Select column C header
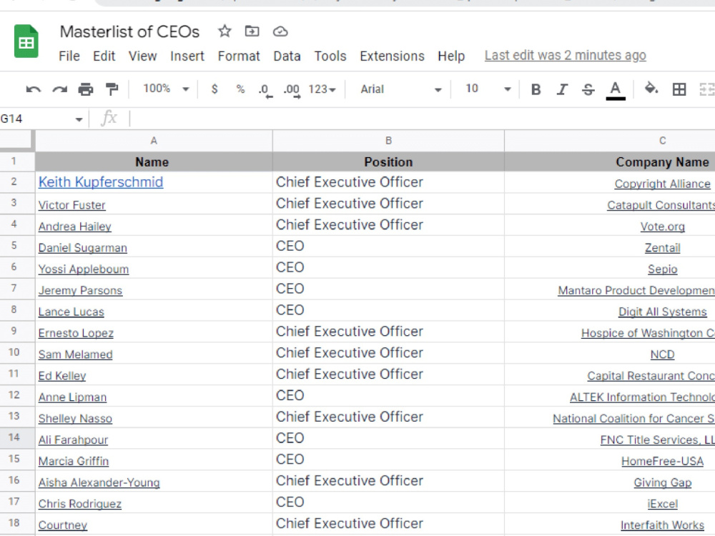Image resolution: width=715 pixels, height=536 pixels. (610, 141)
